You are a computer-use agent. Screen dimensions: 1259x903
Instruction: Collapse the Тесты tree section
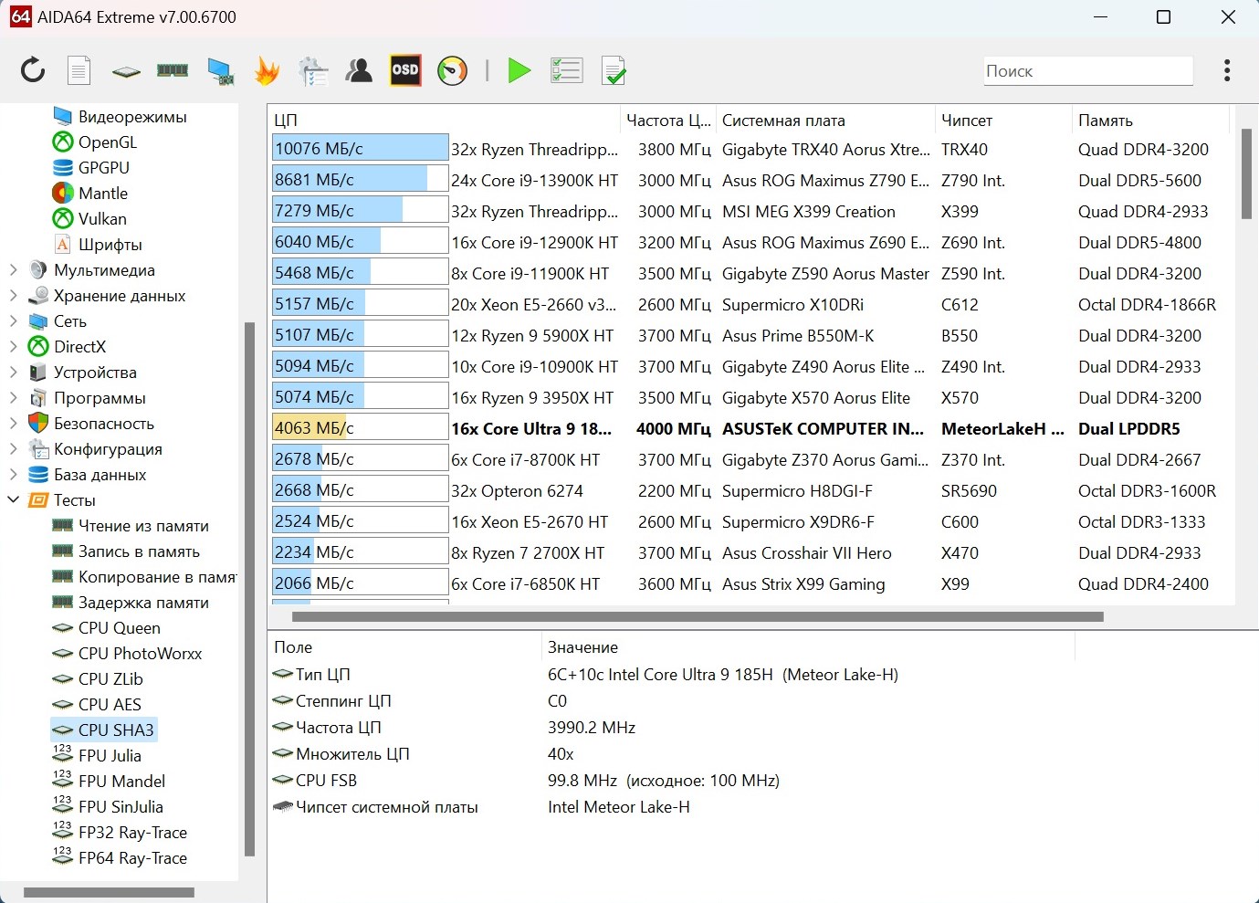14,500
